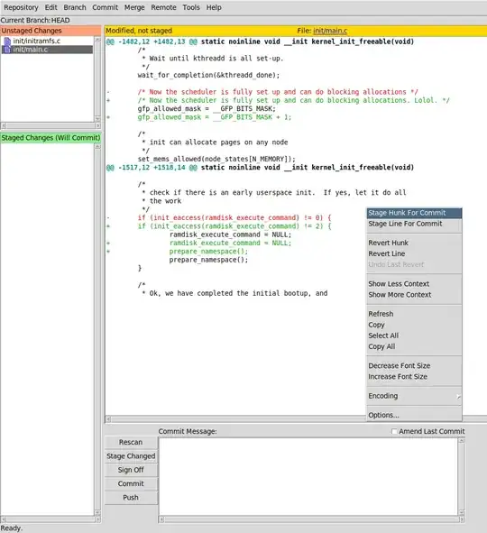This screenshot has height=533, width=487.
Task: Click the file icon beside init/main.c
Action: click(x=7, y=50)
